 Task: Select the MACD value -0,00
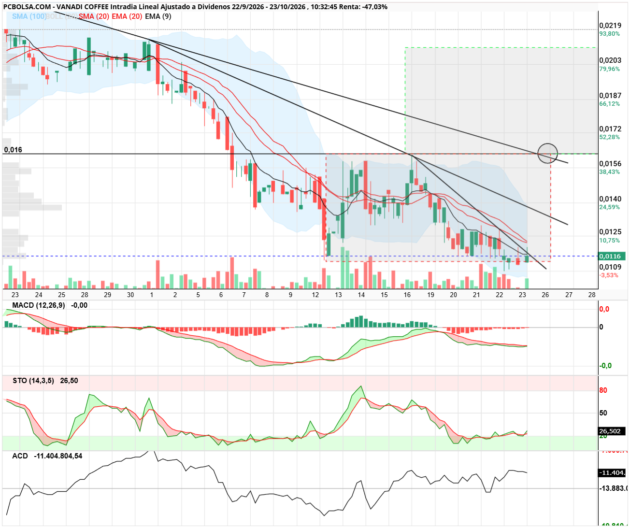[x=79, y=305]
